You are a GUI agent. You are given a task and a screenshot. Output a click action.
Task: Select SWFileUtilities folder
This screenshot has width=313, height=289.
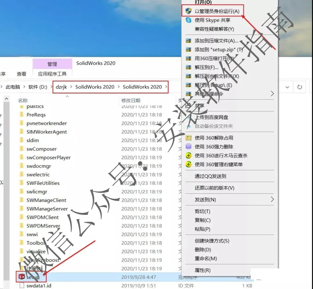click(x=43, y=183)
